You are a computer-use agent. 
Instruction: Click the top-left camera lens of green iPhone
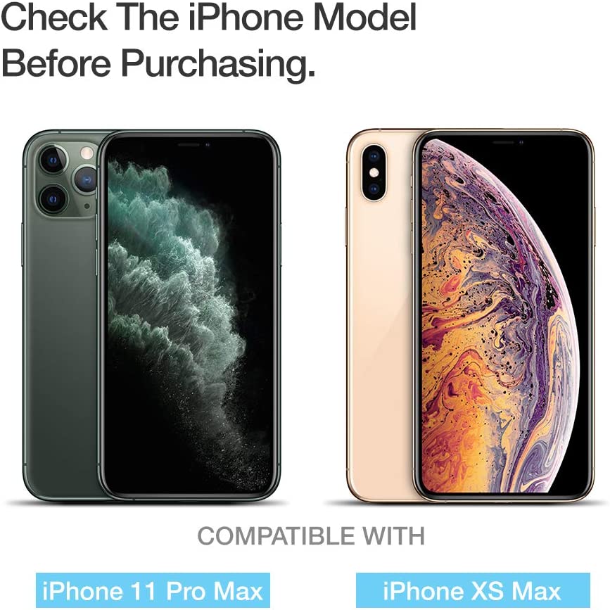[53, 160]
